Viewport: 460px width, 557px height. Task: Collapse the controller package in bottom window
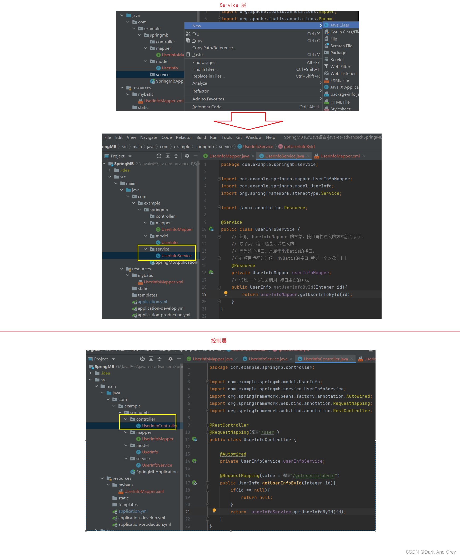tap(126, 419)
